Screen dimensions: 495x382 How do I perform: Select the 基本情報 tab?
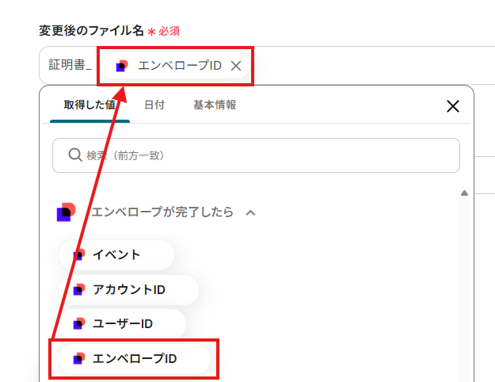coord(215,105)
